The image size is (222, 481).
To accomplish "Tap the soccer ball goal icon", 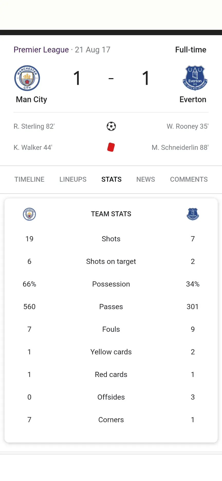I will point(111,126).
